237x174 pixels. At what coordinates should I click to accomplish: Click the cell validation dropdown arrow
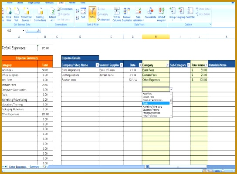pyautogui.click(x=171, y=89)
